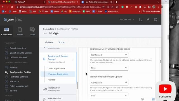Click the Application & Custom Settings gear icon
This screenshot has height=101, width=179.
tap(44, 59)
